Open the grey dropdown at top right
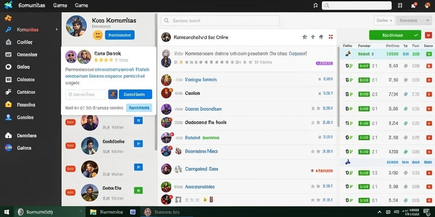The image size is (435, 217). click(x=414, y=20)
